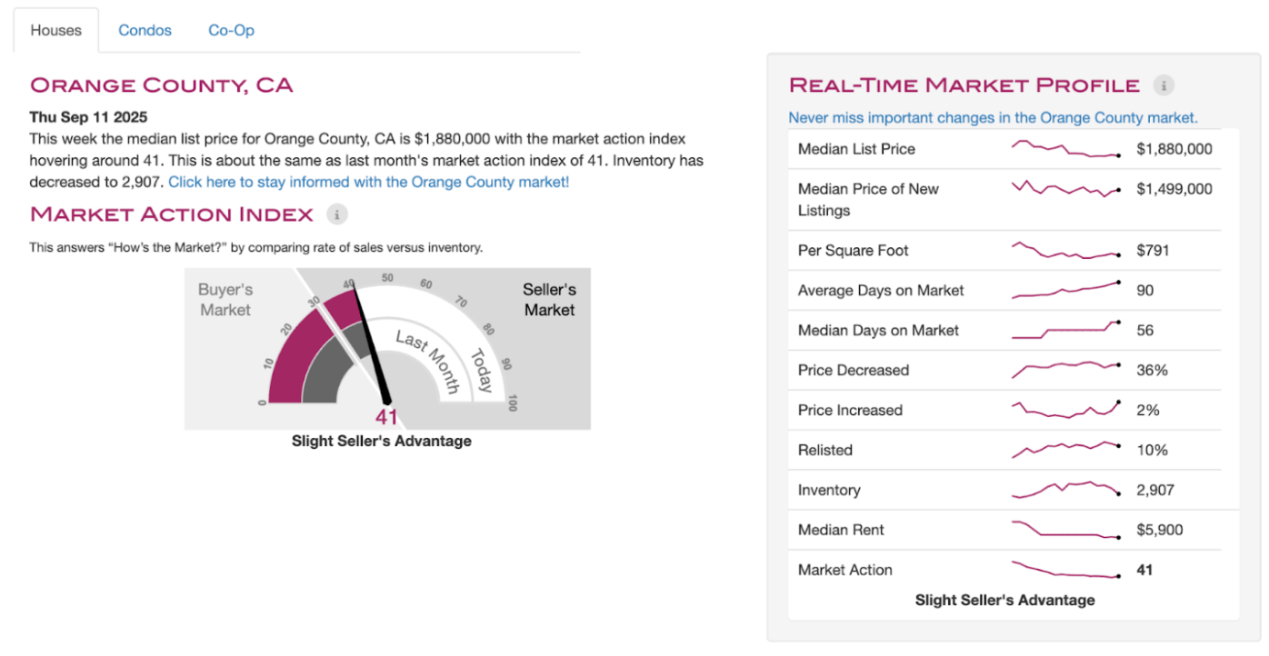
Task: Click the Median Price of New Listings sparkline
Action: tap(1064, 189)
